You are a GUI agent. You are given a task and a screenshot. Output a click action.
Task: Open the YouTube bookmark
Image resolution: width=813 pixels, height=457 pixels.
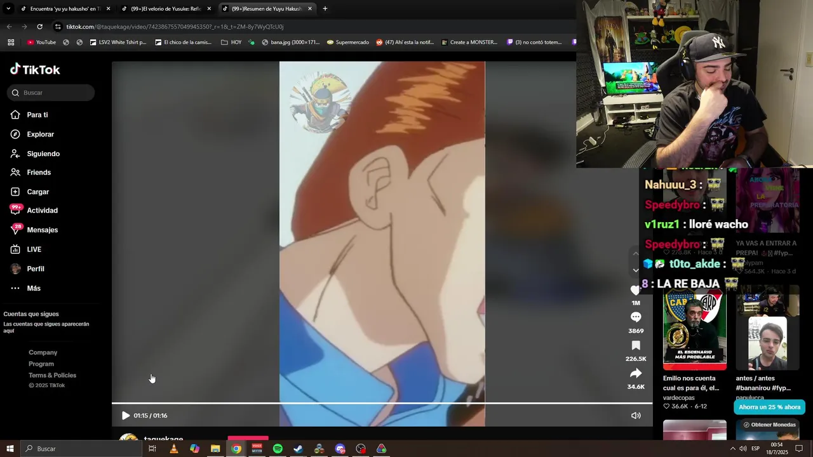[41, 43]
